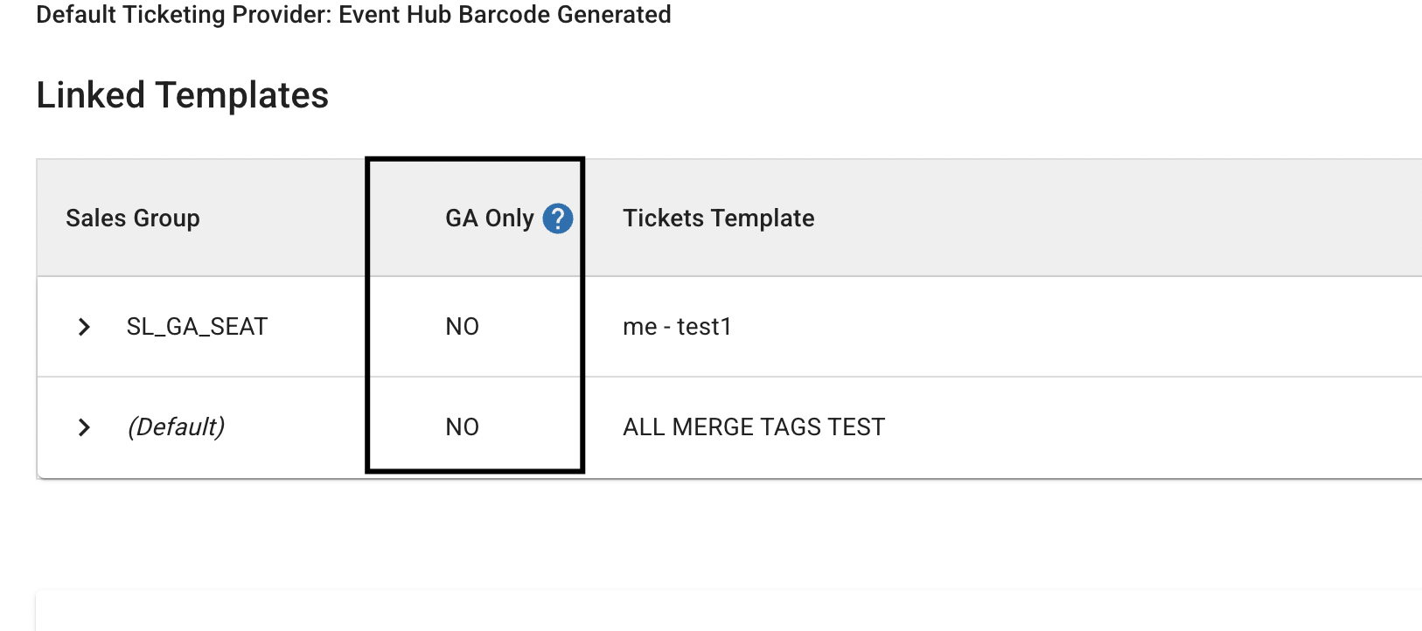Click white space between table and lower card
Screen dimensions: 1422x631
[x=700, y=533]
